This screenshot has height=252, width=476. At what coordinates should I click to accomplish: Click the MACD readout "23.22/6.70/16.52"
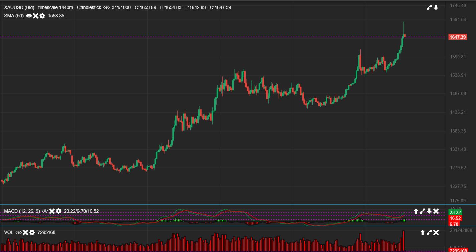tap(81, 211)
